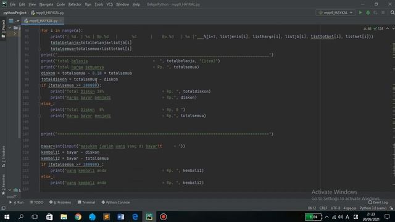Open the View menu
The width and height of the screenshot is (395, 222).
32,4
